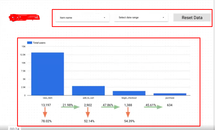Select the 54.39% drop-off value

(x=129, y=121)
